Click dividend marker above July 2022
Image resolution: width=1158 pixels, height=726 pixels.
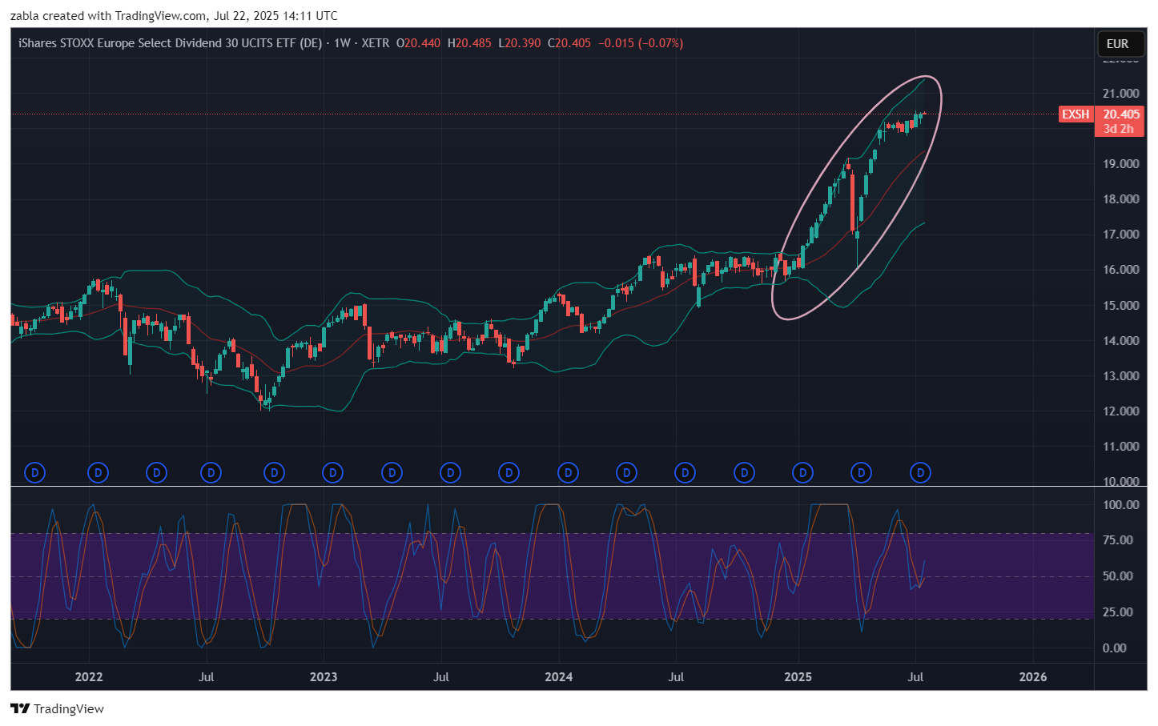(211, 473)
